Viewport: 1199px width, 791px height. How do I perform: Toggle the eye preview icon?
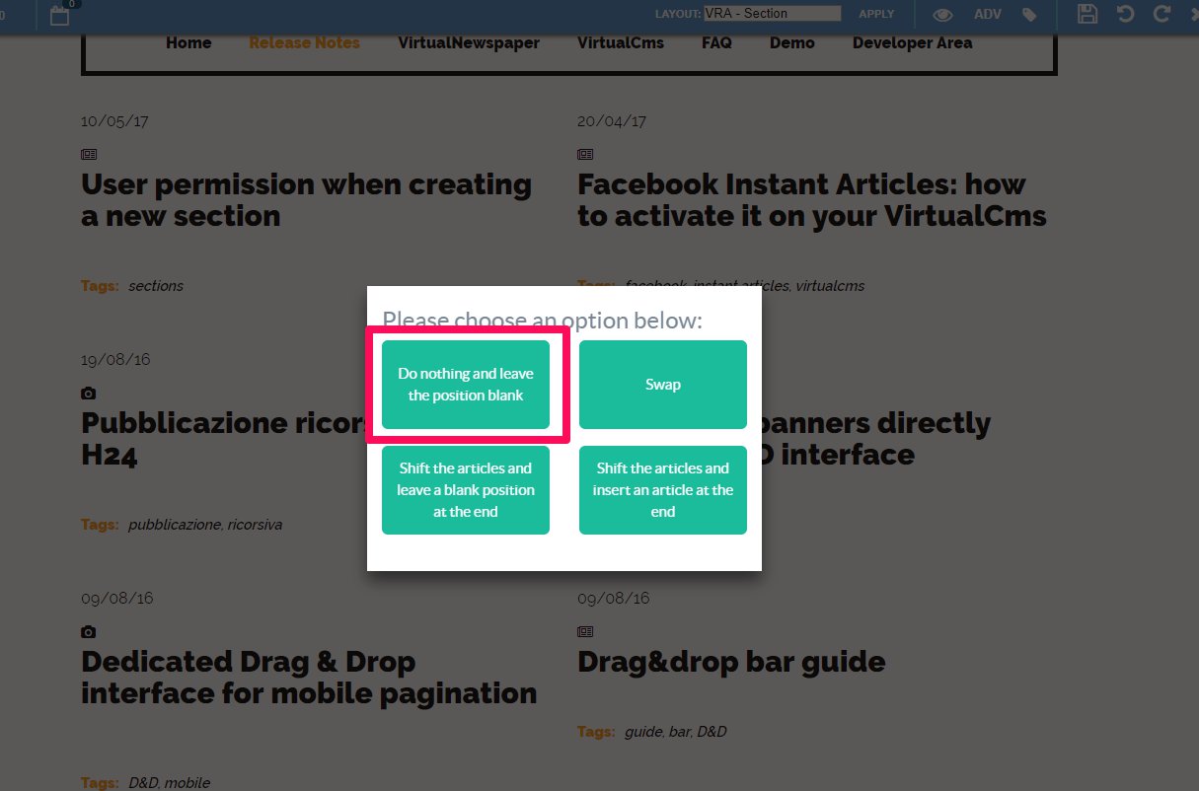[943, 15]
